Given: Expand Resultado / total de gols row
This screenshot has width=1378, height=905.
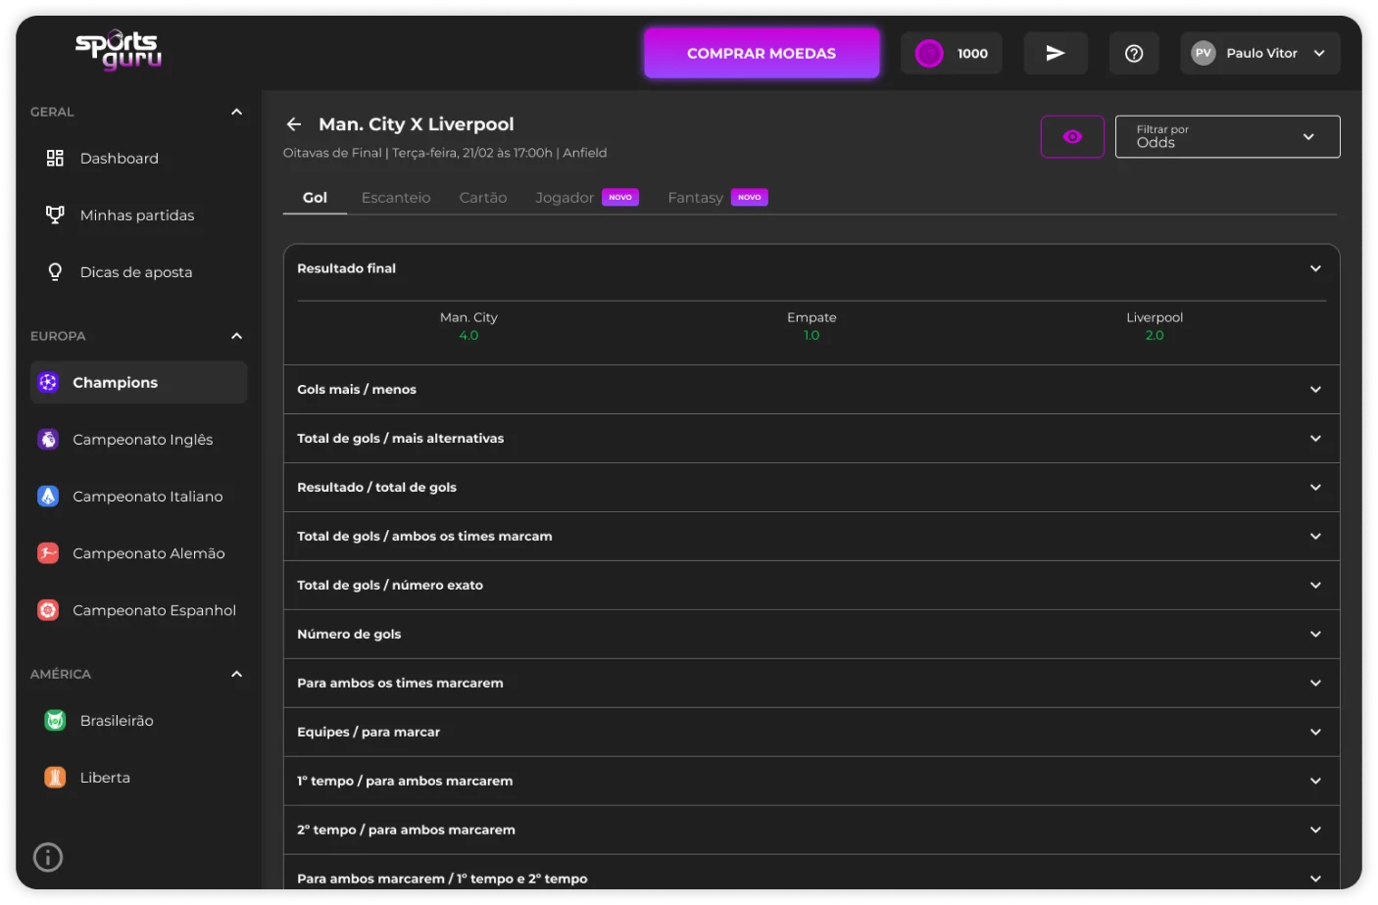Looking at the screenshot, I should tap(811, 488).
